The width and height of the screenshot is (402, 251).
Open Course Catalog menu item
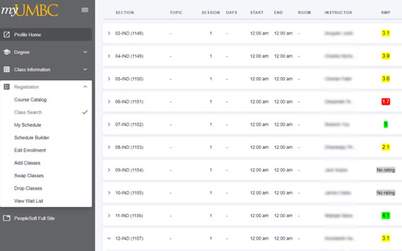(x=30, y=100)
